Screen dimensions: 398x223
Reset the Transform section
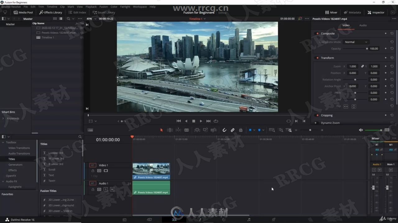pos(392,58)
